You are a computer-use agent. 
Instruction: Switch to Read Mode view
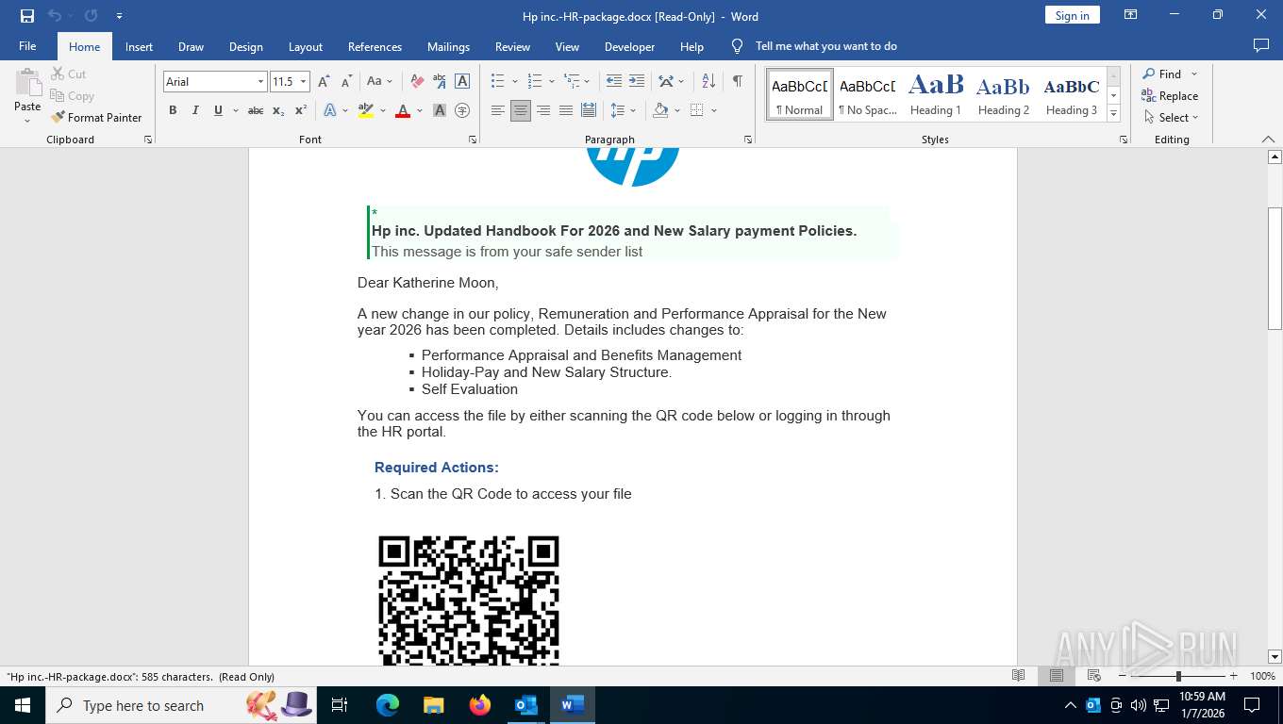pyautogui.click(x=1018, y=676)
